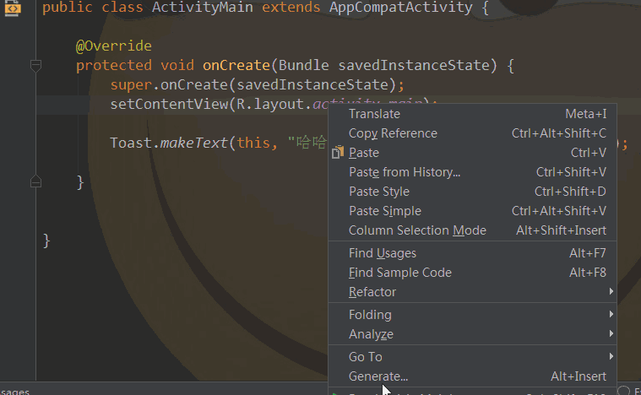Select Paste from History
Image resolution: width=641 pixels, height=395 pixels.
click(405, 172)
